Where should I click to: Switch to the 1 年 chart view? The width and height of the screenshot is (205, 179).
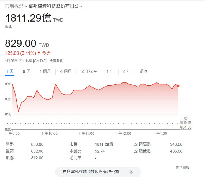(x=110, y=71)
